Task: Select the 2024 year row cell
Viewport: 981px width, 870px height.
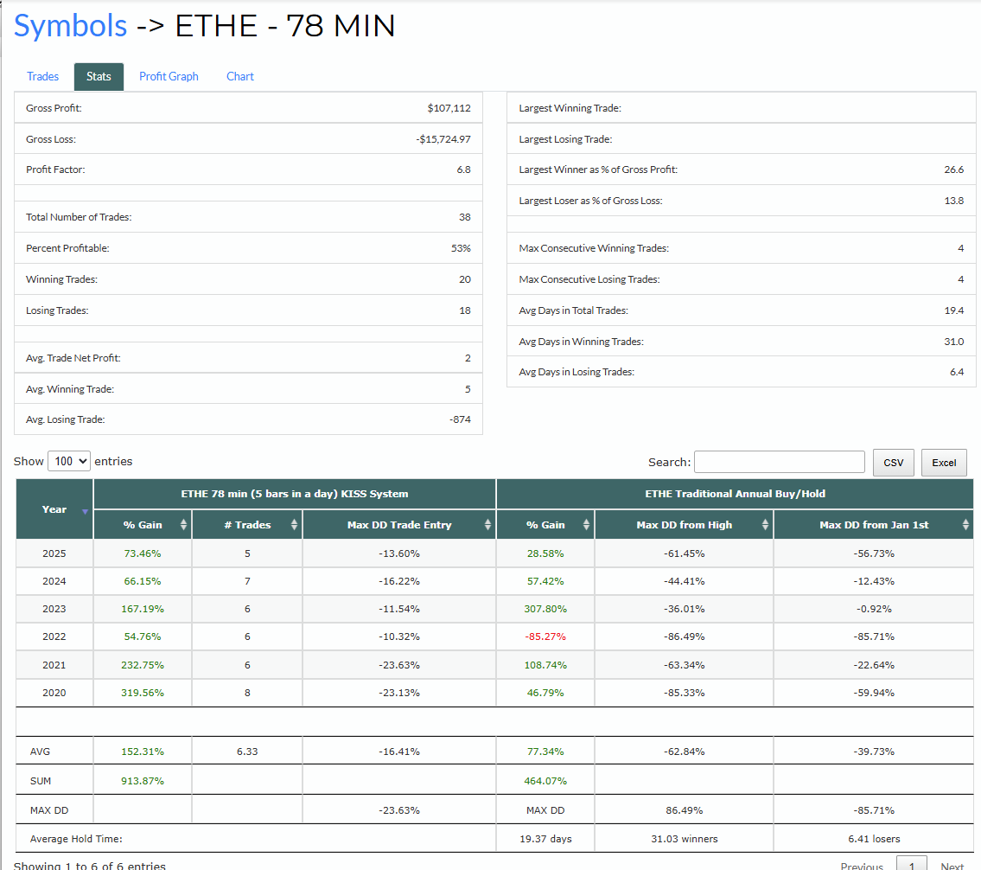Action: (54, 581)
